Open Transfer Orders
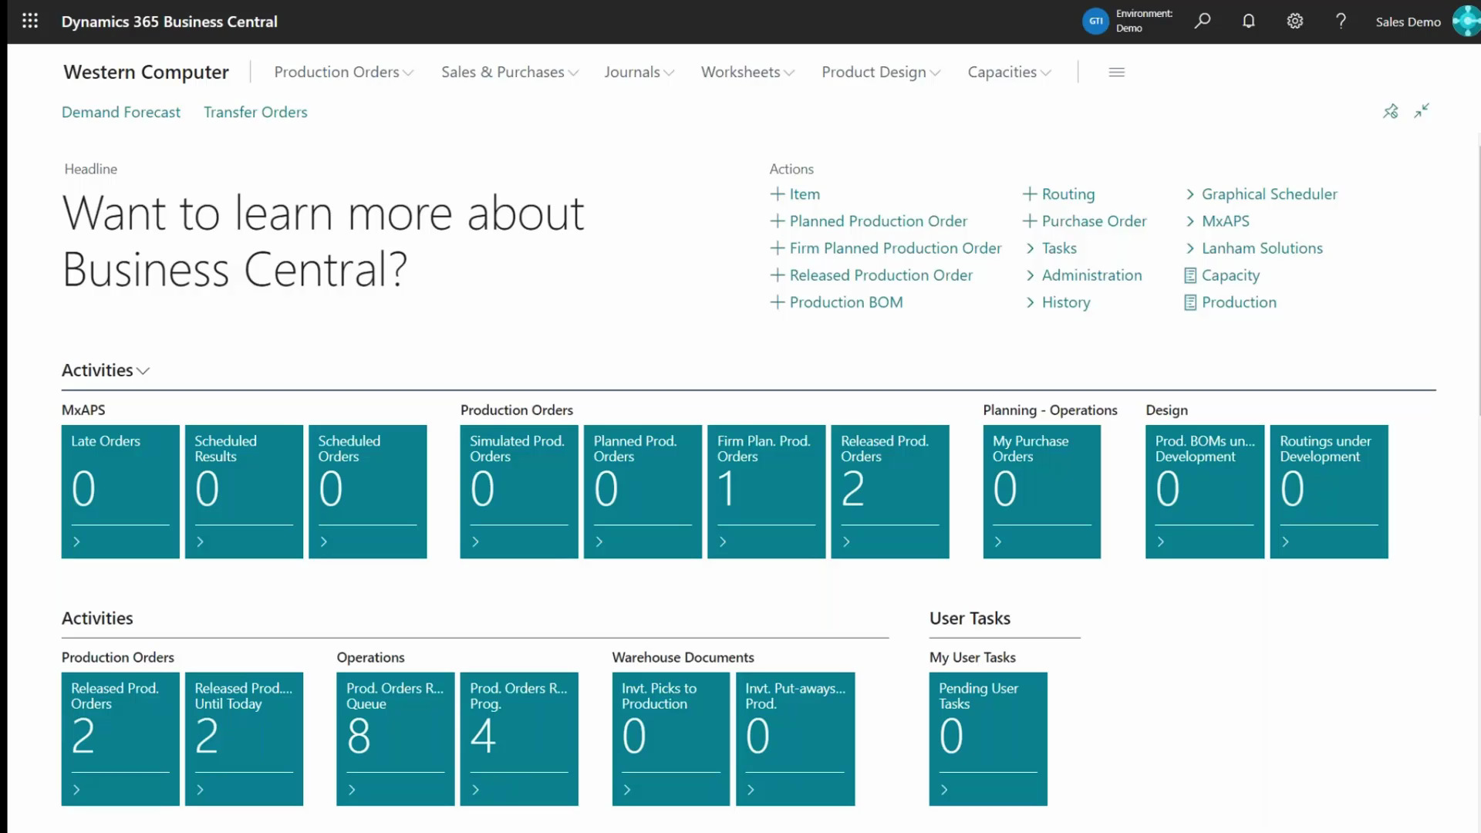The width and height of the screenshot is (1481, 833). pos(255,112)
